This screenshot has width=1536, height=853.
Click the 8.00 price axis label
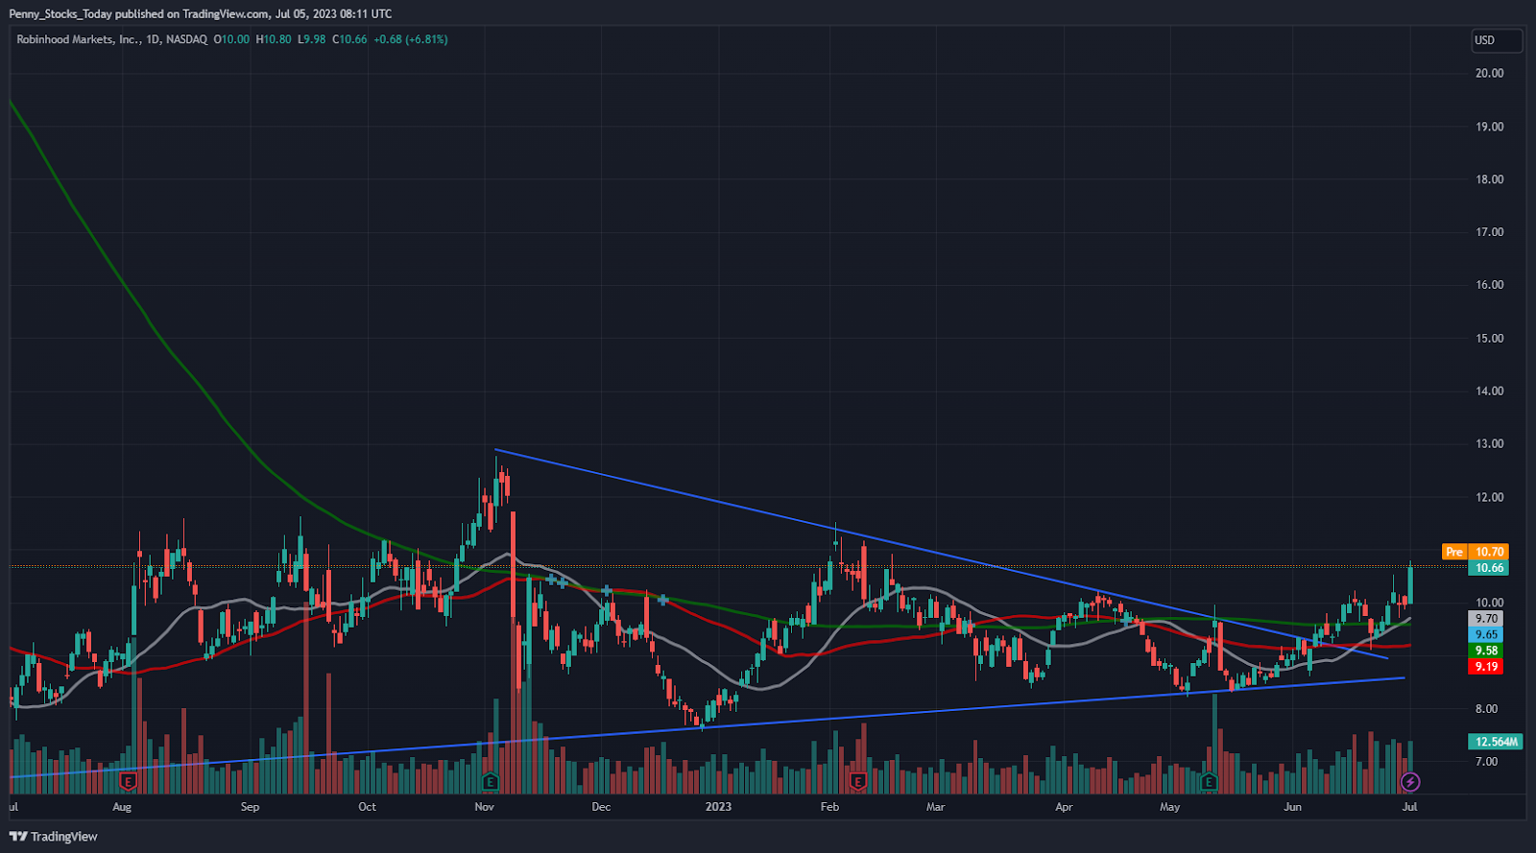coord(1486,709)
